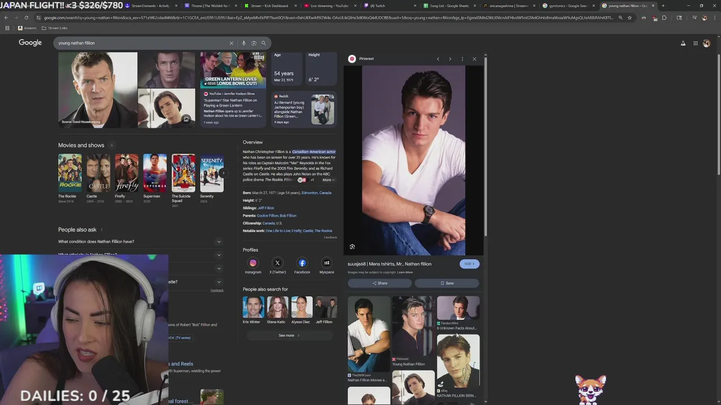The width and height of the screenshot is (721, 405).
Task: Open The Suicide Squad movie poster
Action: [x=184, y=173]
